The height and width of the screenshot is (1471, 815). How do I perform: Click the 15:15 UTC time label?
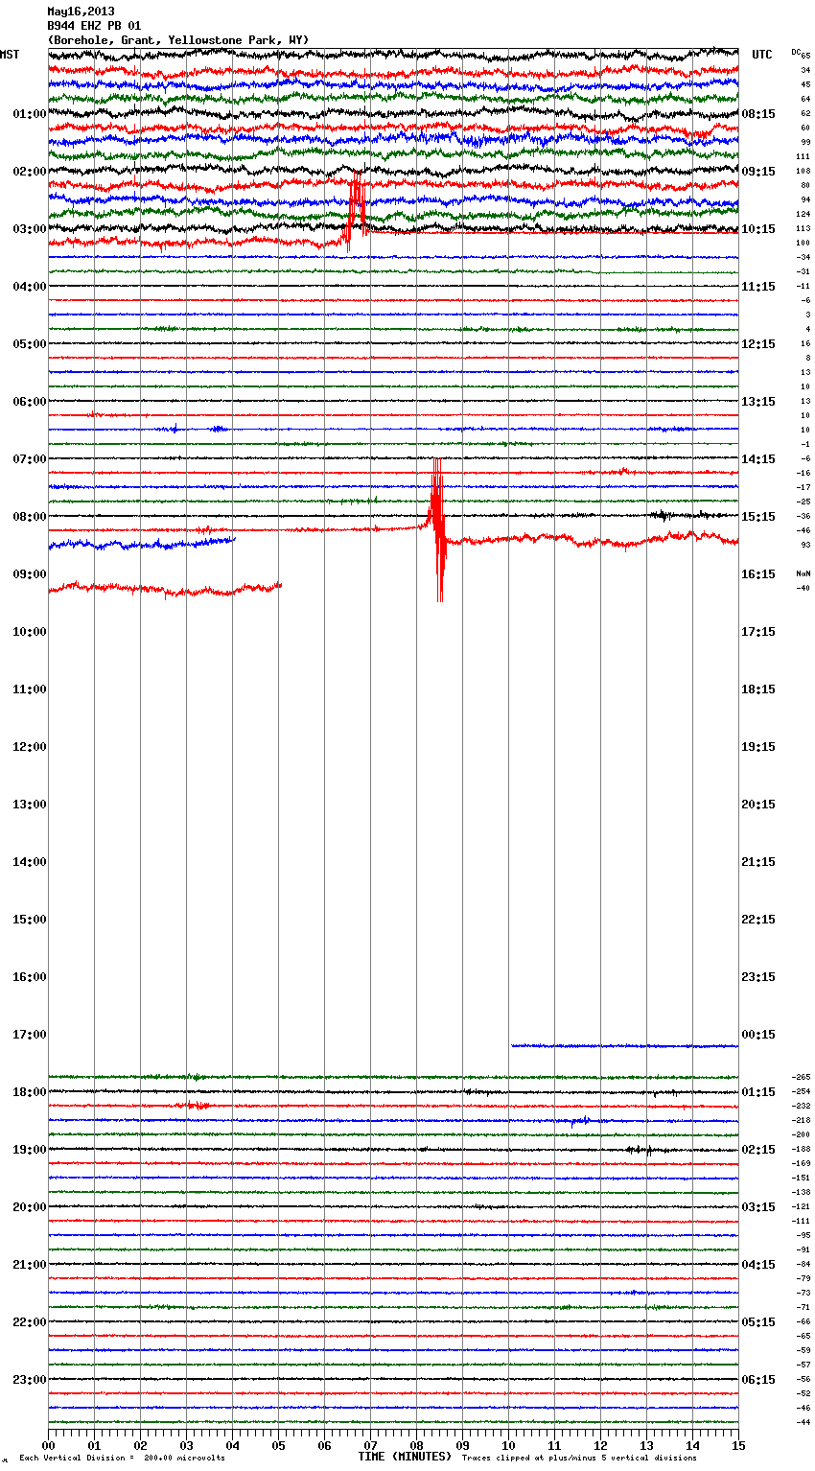(758, 517)
